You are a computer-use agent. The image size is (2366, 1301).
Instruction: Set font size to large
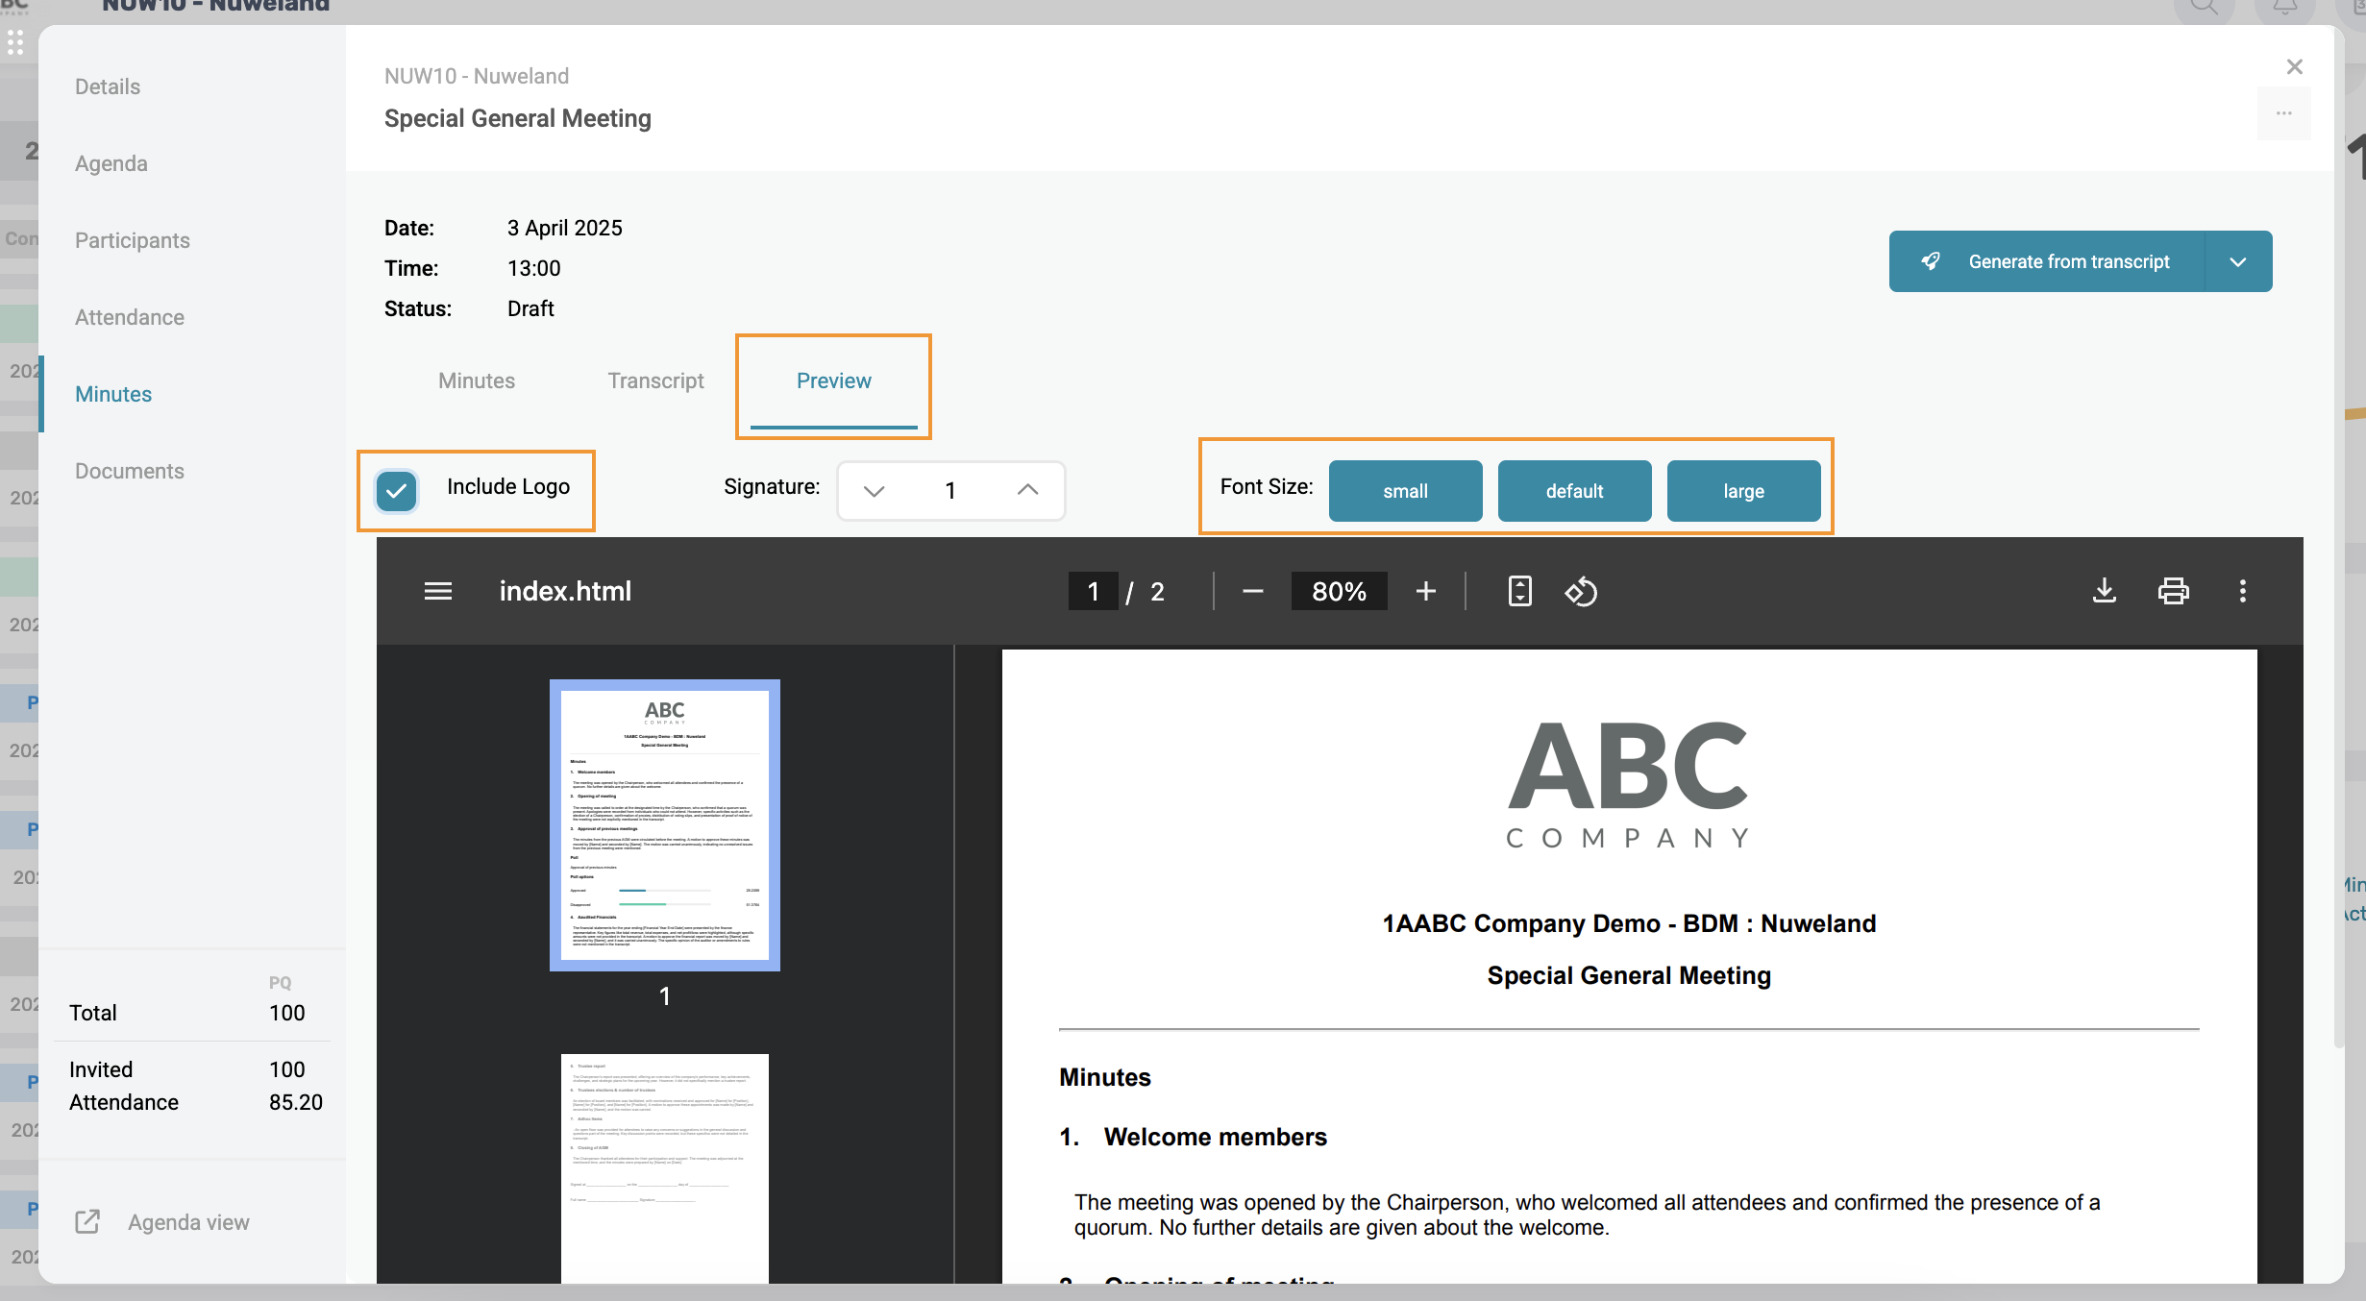1743,491
